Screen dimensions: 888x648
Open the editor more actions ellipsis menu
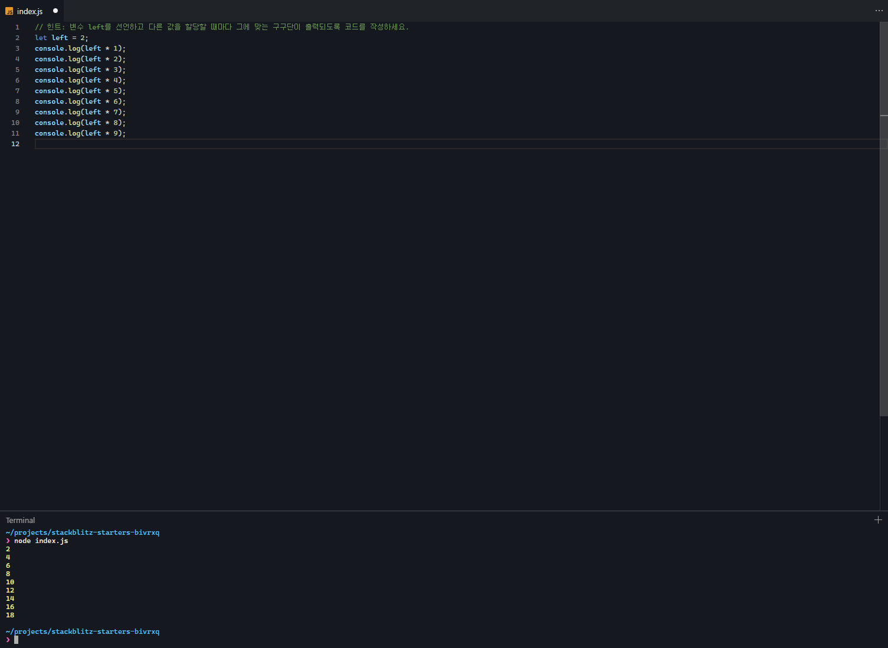pos(879,11)
